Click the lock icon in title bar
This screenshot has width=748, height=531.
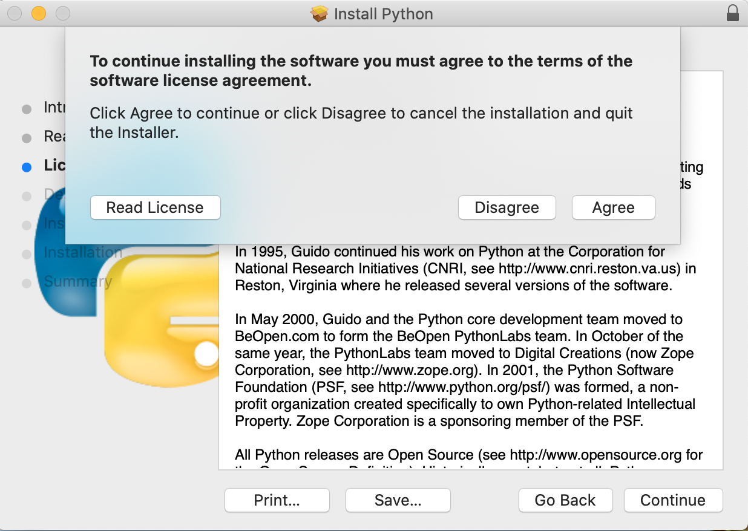click(732, 13)
